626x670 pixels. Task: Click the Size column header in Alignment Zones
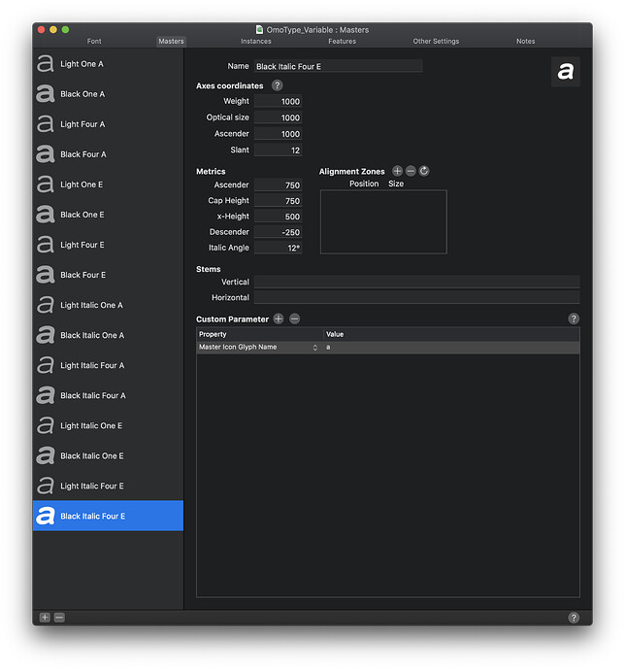pos(396,184)
